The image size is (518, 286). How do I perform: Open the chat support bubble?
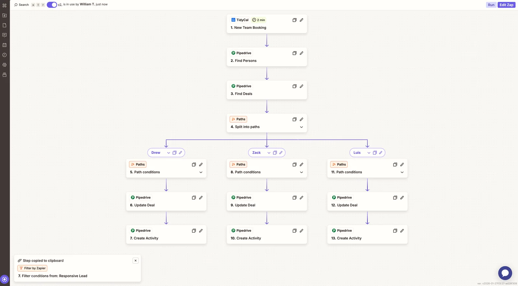pyautogui.click(x=505, y=273)
